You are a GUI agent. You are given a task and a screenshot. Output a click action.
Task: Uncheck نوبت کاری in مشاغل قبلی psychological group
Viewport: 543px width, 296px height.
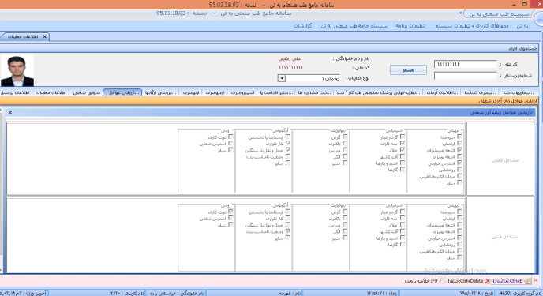pyautogui.click(x=230, y=212)
